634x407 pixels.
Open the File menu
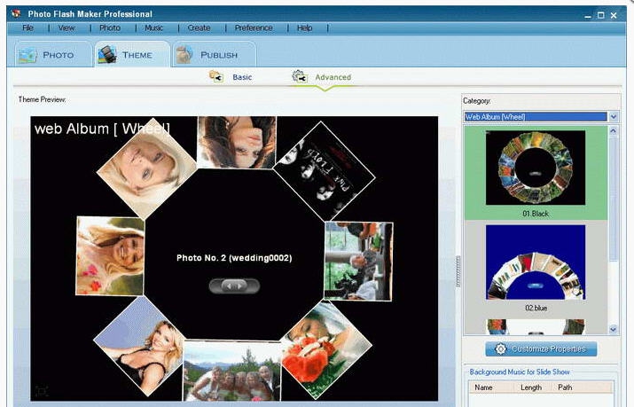click(x=27, y=27)
